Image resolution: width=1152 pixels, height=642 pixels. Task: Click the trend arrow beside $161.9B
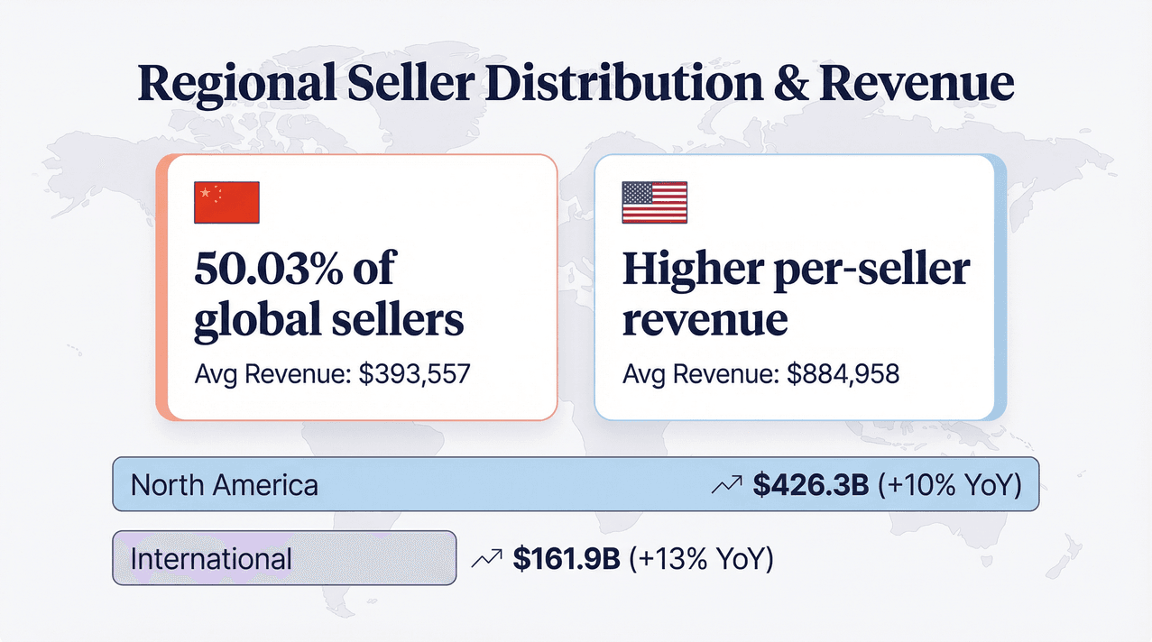point(486,559)
